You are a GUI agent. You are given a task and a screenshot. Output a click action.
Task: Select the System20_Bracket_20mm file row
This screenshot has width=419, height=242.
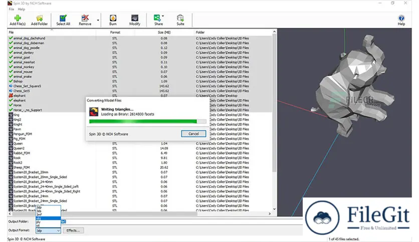tap(140, 172)
